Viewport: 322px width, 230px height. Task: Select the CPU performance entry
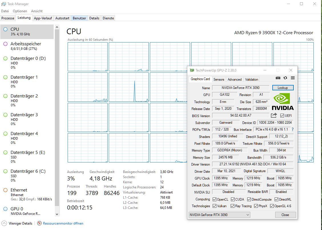[x=27, y=32]
